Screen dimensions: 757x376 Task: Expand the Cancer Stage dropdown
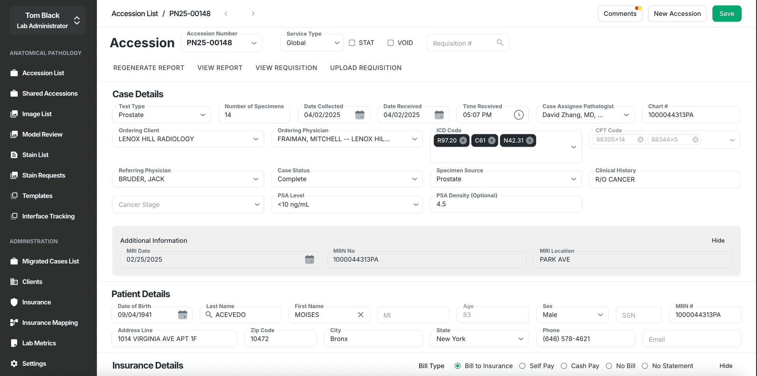point(257,205)
